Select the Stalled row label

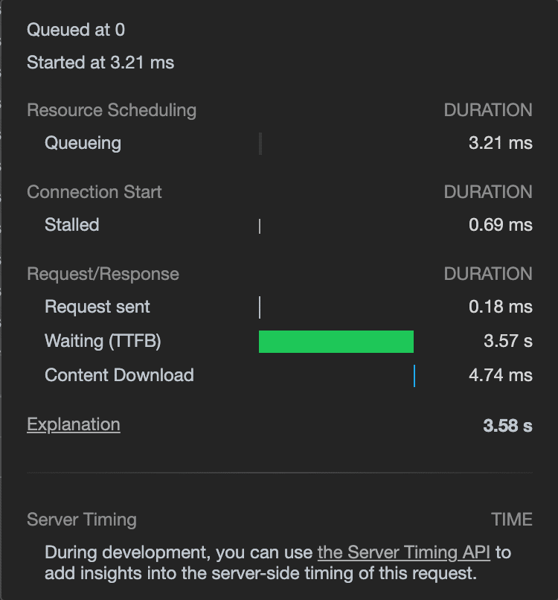[x=71, y=225]
